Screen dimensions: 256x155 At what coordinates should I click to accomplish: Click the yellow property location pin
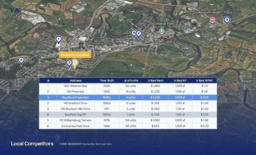tap(75, 63)
